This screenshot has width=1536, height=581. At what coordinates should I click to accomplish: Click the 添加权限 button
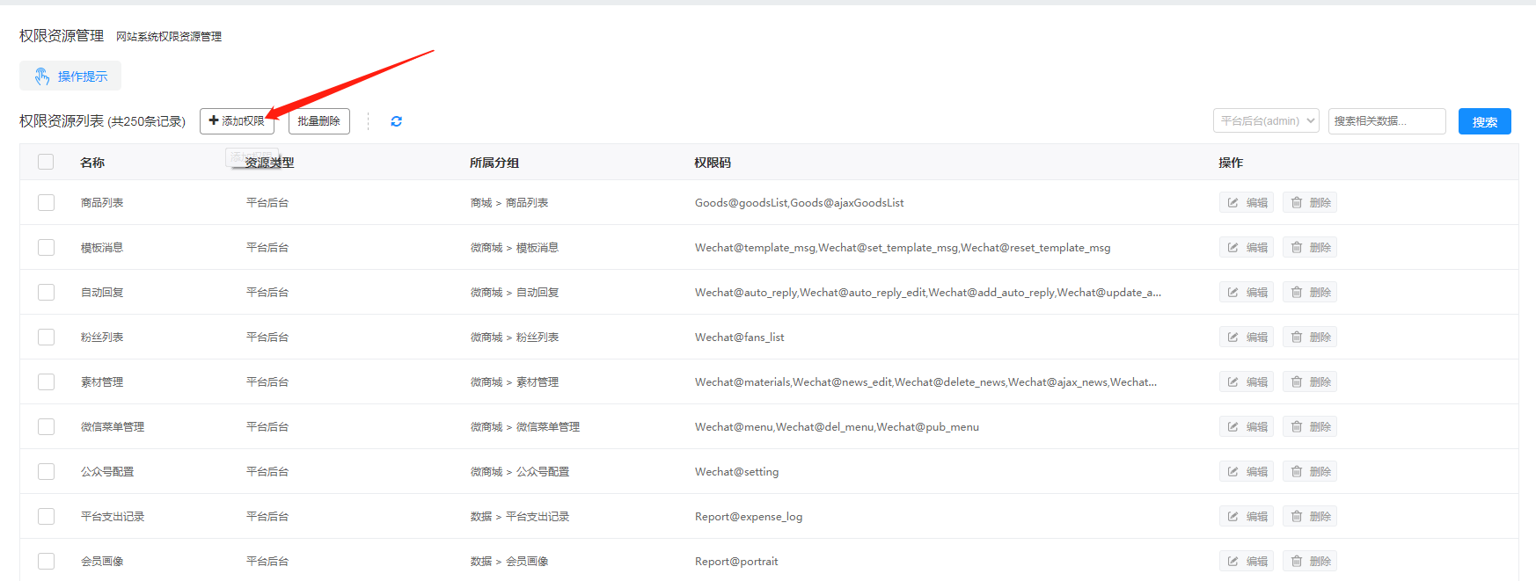tap(237, 121)
